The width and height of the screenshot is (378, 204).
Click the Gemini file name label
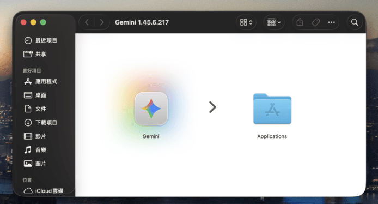coord(151,136)
